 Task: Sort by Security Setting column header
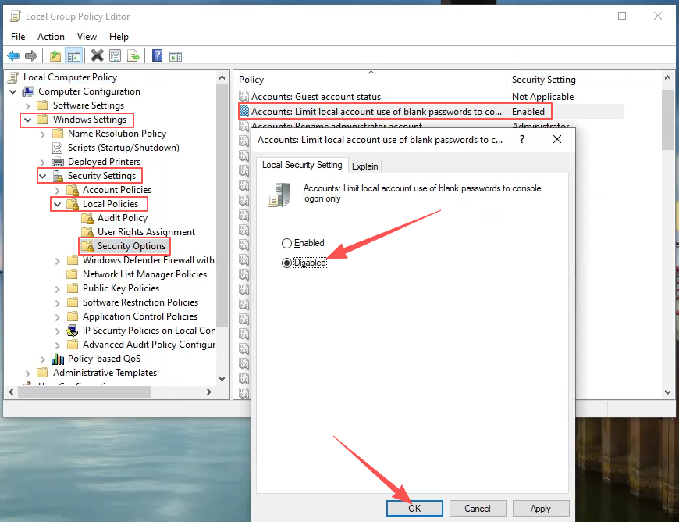(x=565, y=80)
